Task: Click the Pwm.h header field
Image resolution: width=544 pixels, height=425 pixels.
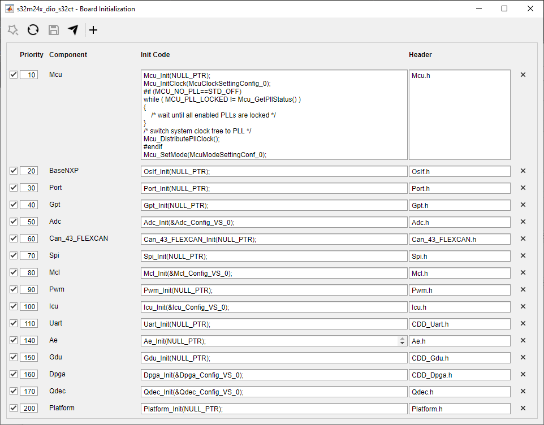Action: point(459,290)
